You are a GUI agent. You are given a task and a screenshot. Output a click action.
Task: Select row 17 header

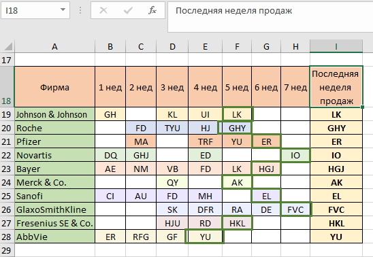pos(7,60)
